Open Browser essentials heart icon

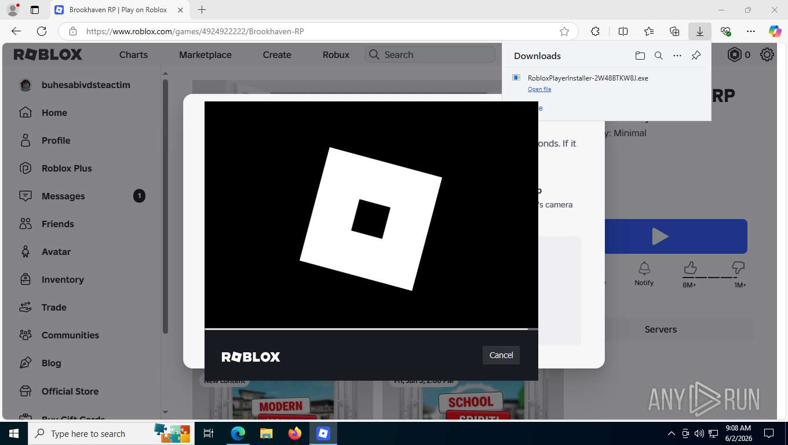point(725,31)
